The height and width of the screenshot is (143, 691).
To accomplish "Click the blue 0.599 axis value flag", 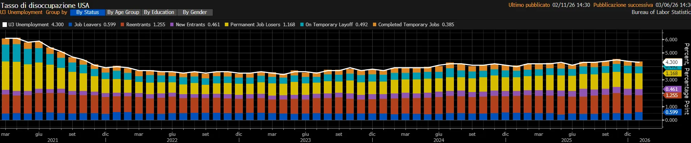I will coord(672,112).
